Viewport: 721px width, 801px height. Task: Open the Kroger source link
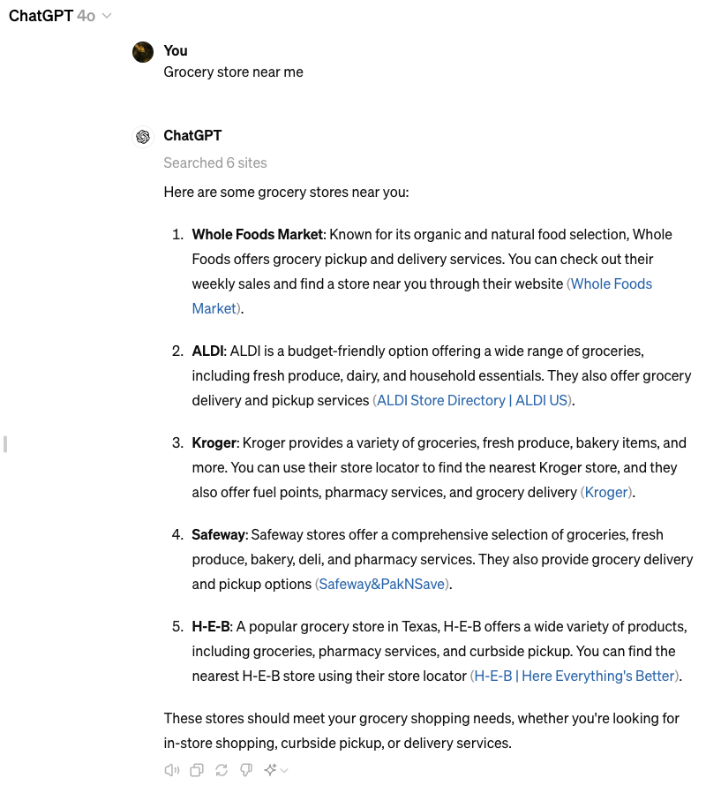point(606,492)
